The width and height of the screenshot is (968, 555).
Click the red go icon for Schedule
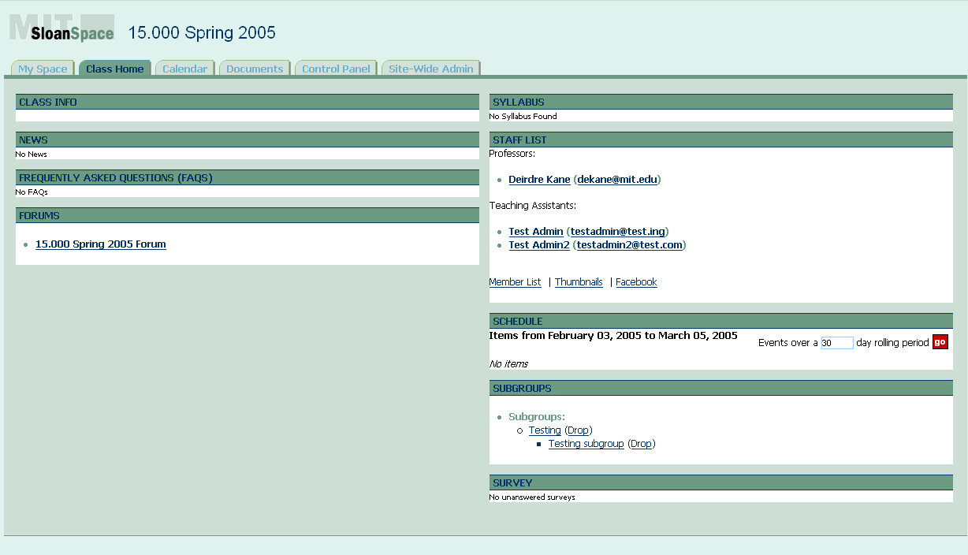(940, 342)
